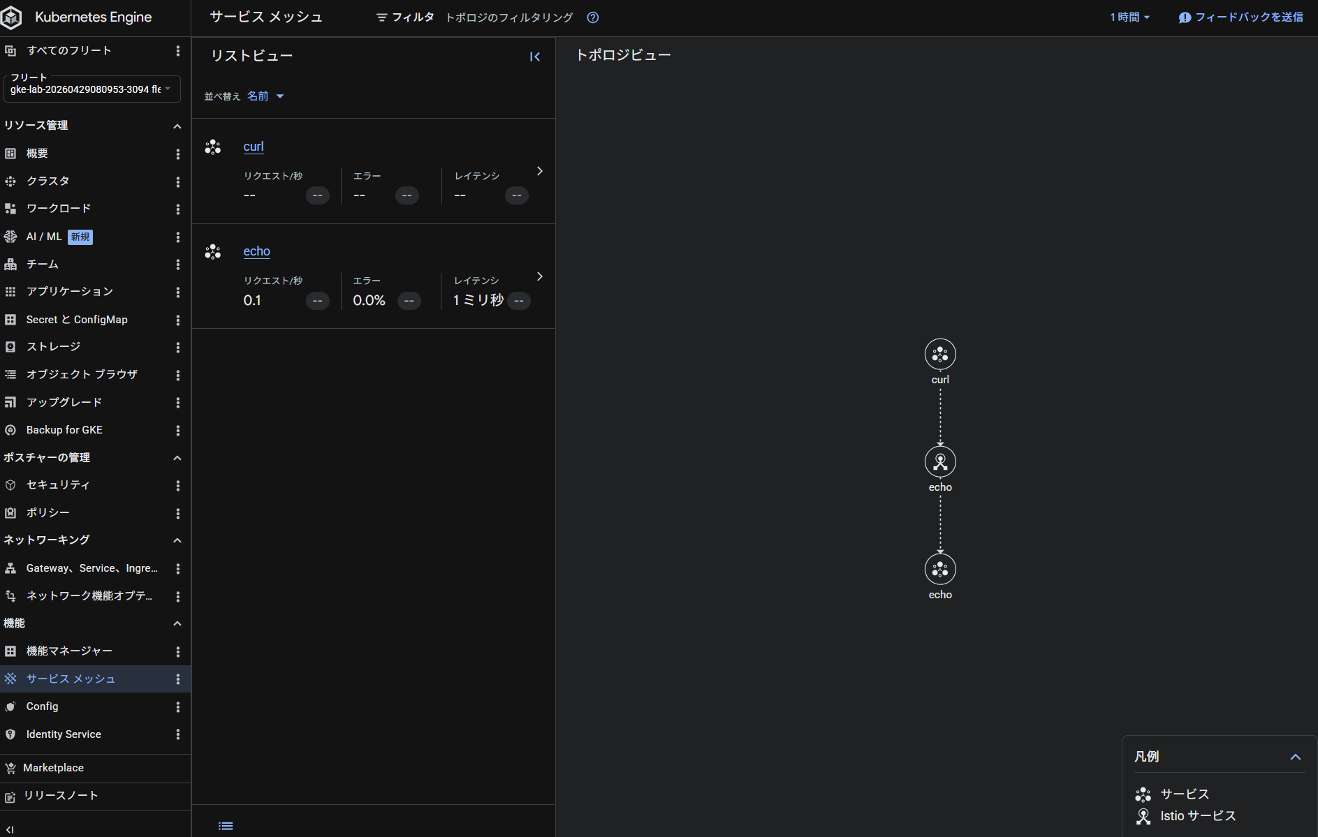Collapse the 機能 section
This screenshot has width=1318, height=837.
[177, 623]
